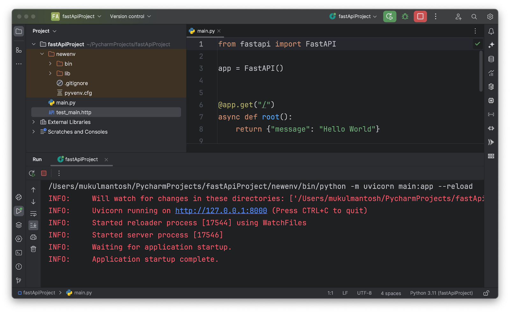Viewport: 510px width, 313px height.
Task: Rerun fastApiProject with the green toolbar button
Action: 390,17
